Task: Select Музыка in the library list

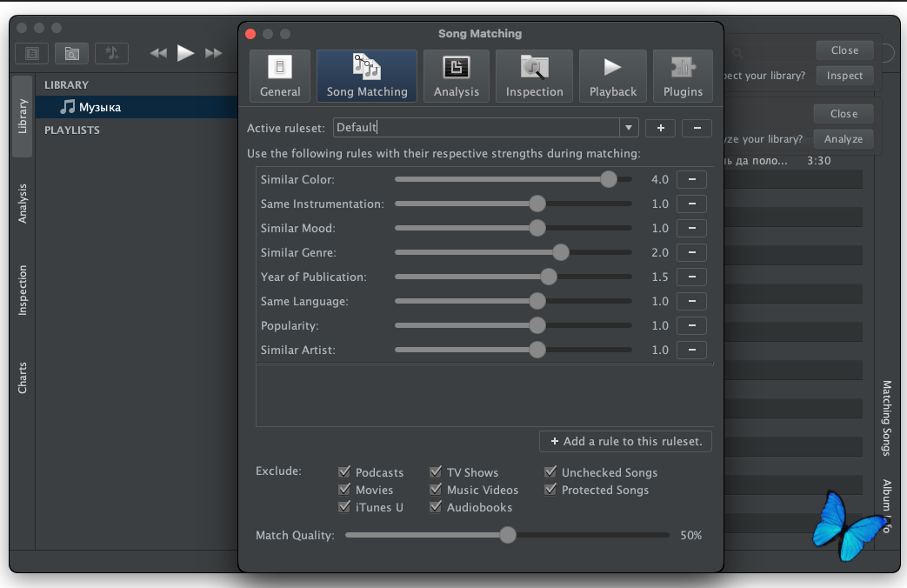Action: (x=100, y=107)
